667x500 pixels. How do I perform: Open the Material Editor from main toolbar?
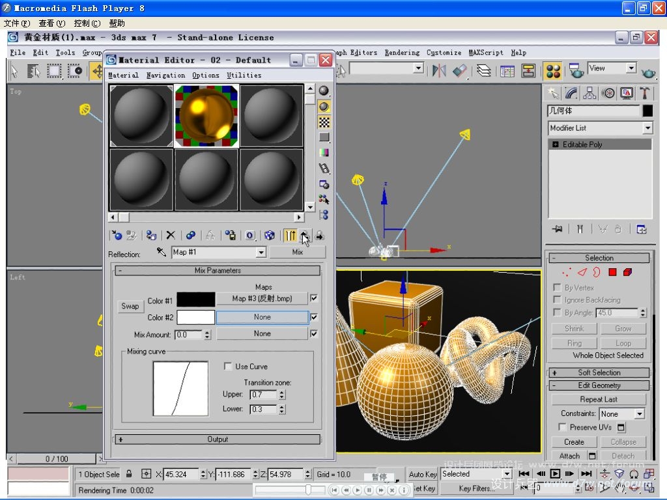(553, 70)
